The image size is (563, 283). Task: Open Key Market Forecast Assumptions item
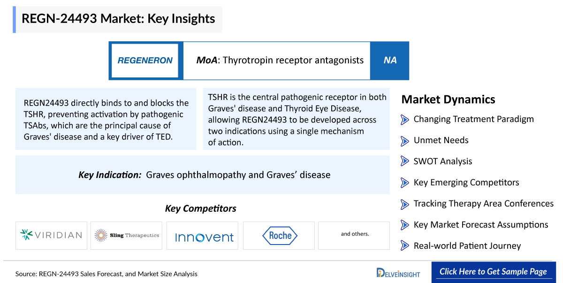point(480,225)
